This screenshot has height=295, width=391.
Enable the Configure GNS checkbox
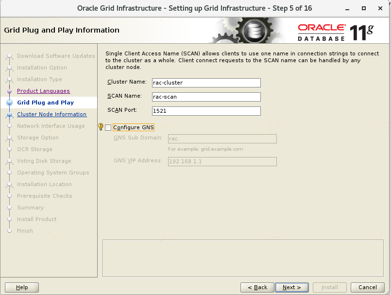pyautogui.click(x=108, y=127)
